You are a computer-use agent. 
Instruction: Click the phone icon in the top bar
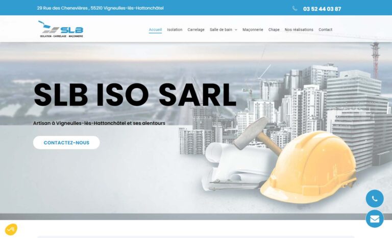click(295, 9)
